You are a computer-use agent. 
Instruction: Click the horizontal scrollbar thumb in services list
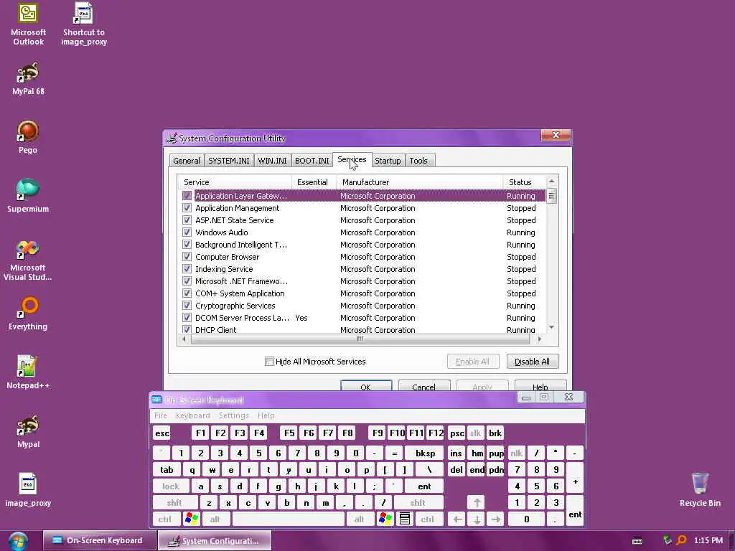coord(360,339)
